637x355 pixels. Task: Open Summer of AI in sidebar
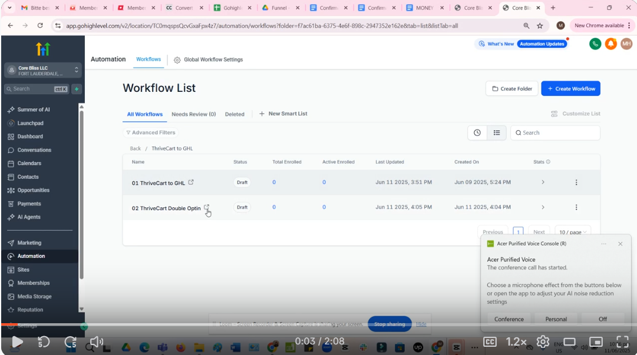pos(34,110)
